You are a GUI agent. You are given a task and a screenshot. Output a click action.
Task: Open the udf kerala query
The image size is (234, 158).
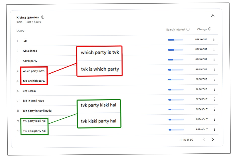[x=29, y=91]
